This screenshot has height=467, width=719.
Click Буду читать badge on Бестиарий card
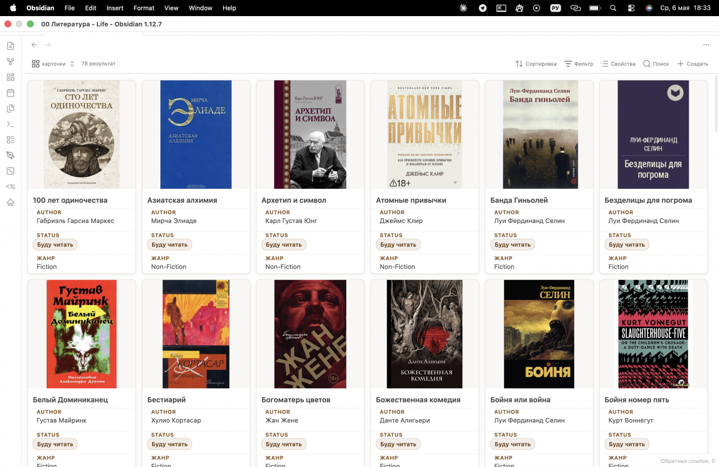click(x=170, y=444)
